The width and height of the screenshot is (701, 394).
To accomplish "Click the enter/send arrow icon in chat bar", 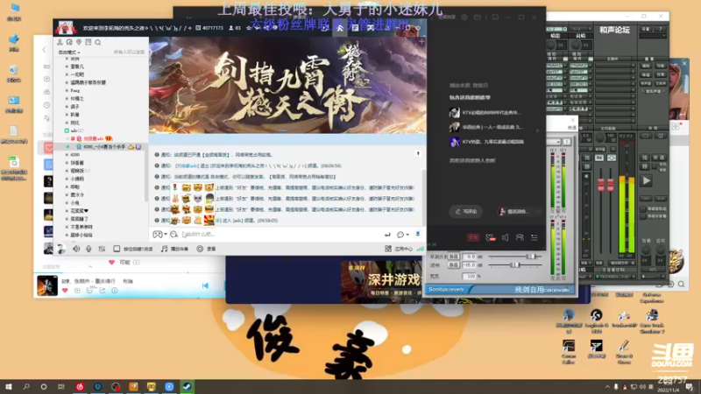I will pyautogui.click(x=387, y=235).
